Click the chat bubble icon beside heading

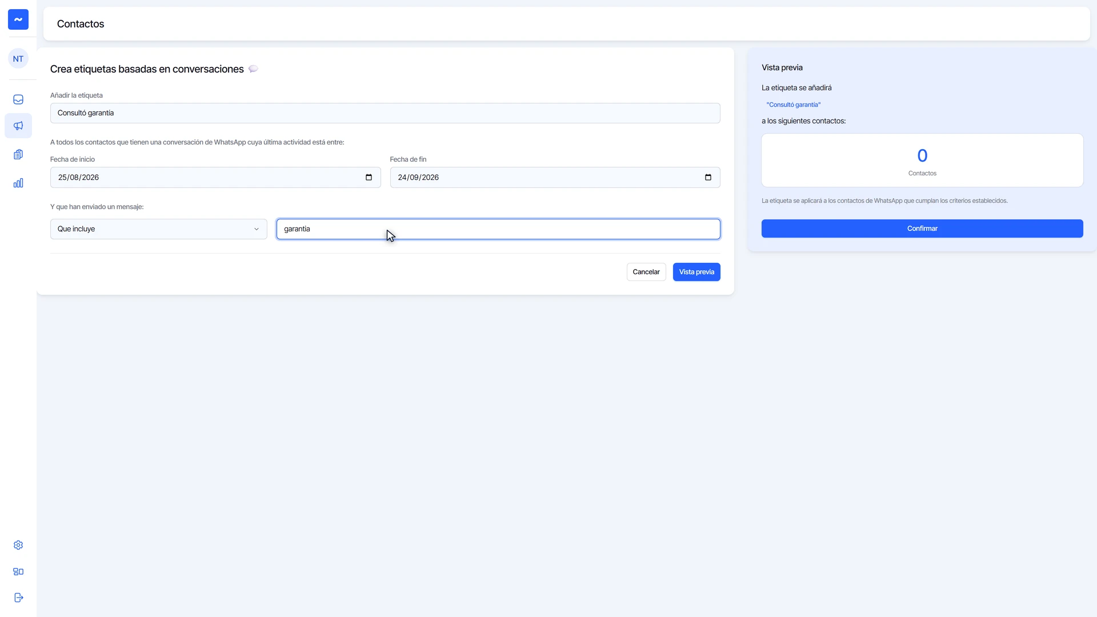(x=253, y=69)
